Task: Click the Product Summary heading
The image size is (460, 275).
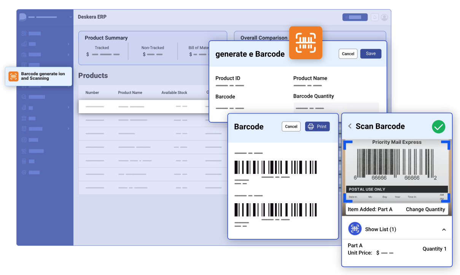Action: [106, 38]
